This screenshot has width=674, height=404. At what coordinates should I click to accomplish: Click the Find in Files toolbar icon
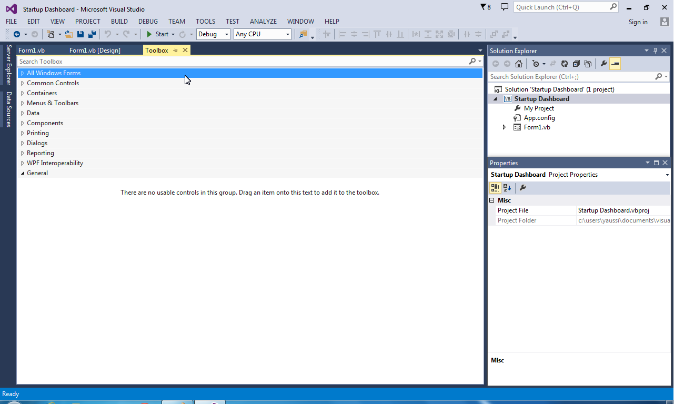coord(303,34)
